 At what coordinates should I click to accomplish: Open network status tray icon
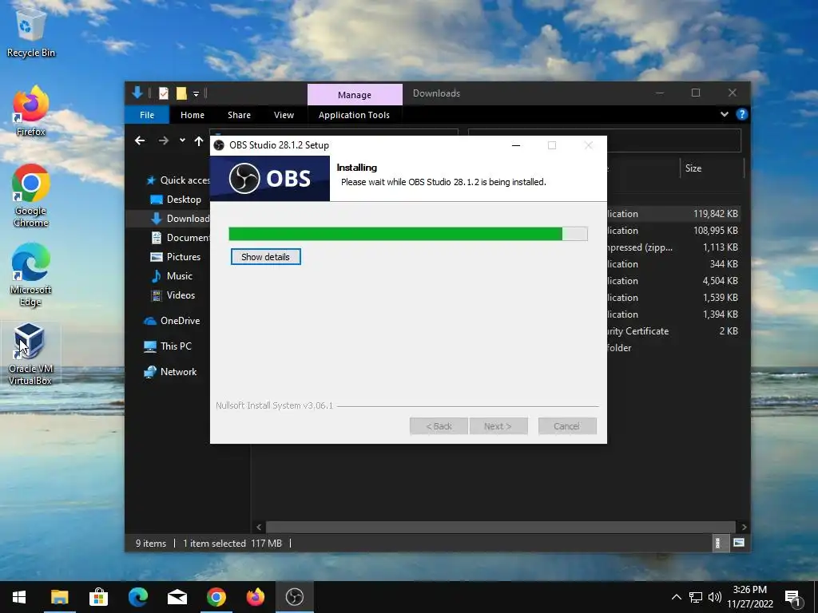point(696,597)
